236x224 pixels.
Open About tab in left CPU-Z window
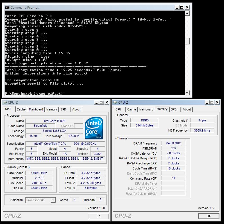coord(76,109)
